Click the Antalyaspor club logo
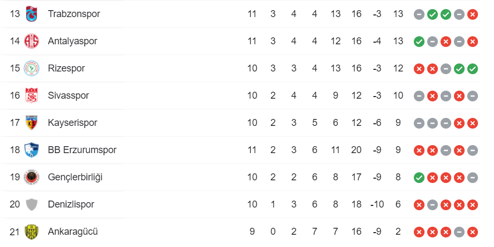Screen dimensions: 494x247 (32, 41)
